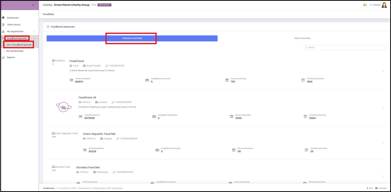The image size is (391, 192).
Task: Expand the My Organisation submenu arrow
Action: (x=34, y=32)
